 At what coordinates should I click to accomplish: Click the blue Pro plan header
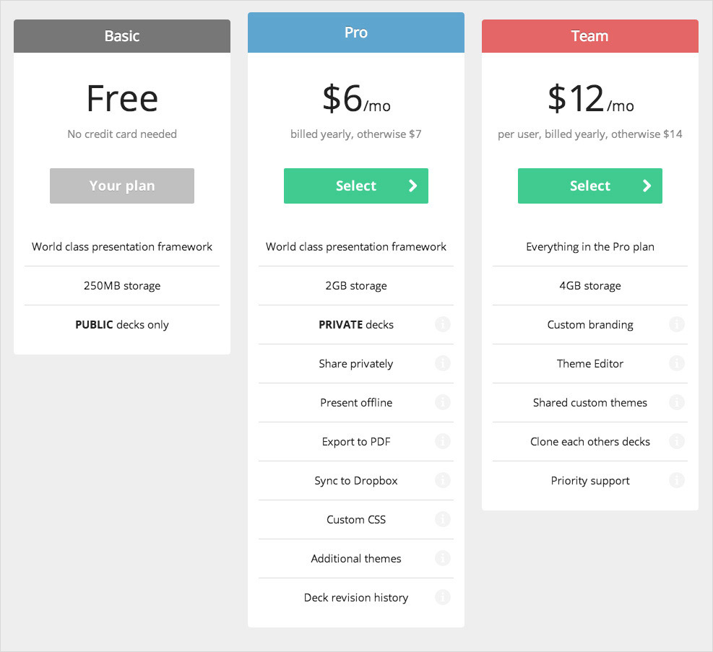356,32
